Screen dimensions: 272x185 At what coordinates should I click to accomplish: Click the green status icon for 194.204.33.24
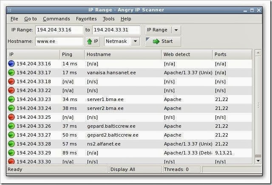tap(11, 108)
